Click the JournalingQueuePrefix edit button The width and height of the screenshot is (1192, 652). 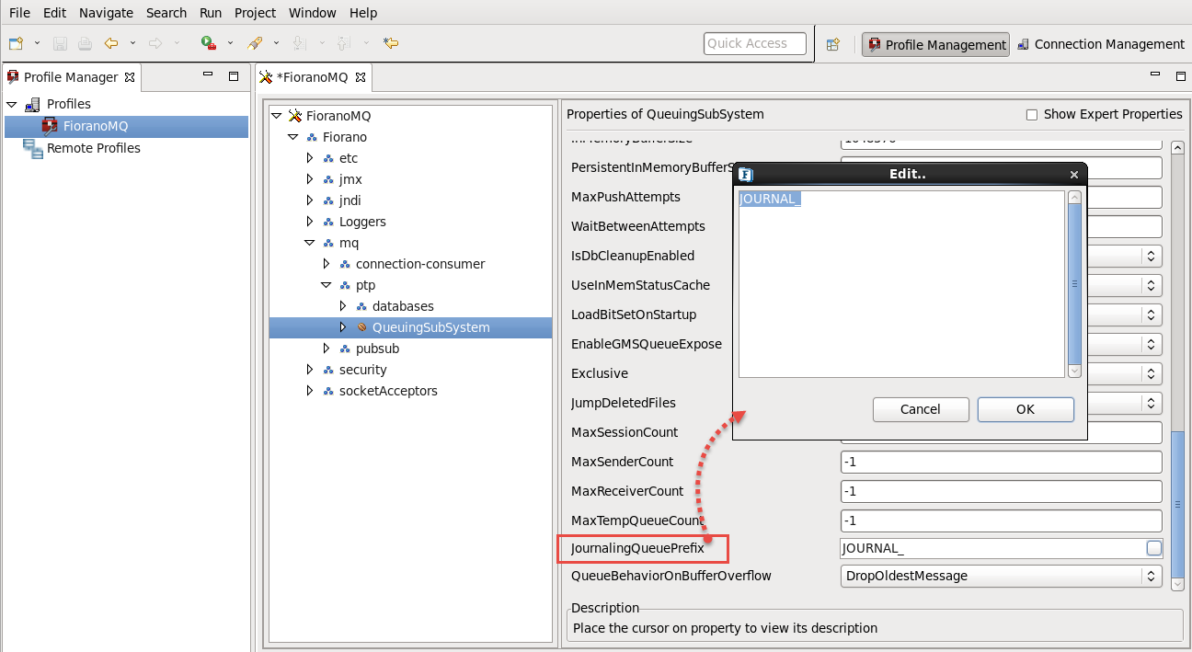point(1153,548)
